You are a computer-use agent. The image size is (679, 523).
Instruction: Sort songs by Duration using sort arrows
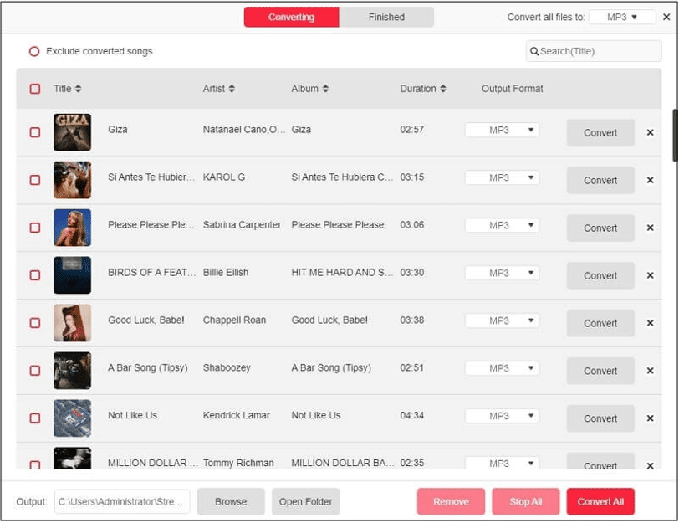tap(444, 88)
